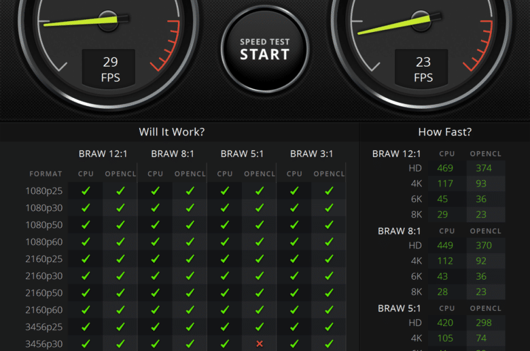Click the 28 8K CPU value

[442, 292]
